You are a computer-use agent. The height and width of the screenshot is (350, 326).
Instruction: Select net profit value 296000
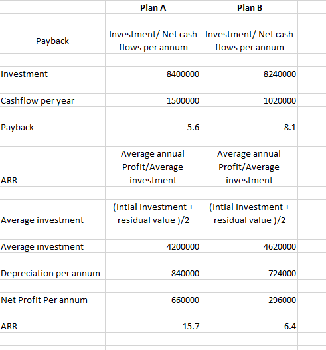pyautogui.click(x=249, y=300)
